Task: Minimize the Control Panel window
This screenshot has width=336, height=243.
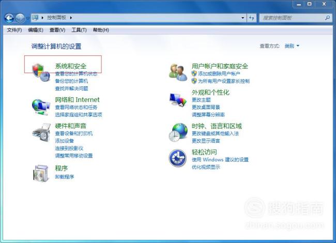Action: 299,4
